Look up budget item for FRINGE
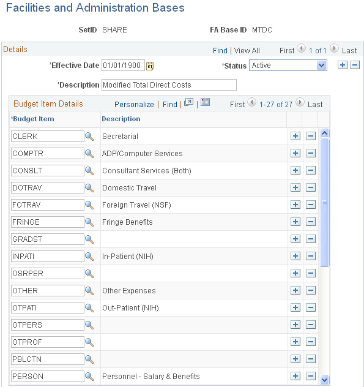364x387 pixels. click(89, 222)
